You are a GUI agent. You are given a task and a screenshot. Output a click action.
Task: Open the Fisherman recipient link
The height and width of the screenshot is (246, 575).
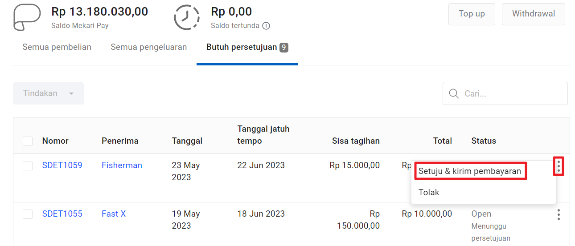click(x=122, y=165)
